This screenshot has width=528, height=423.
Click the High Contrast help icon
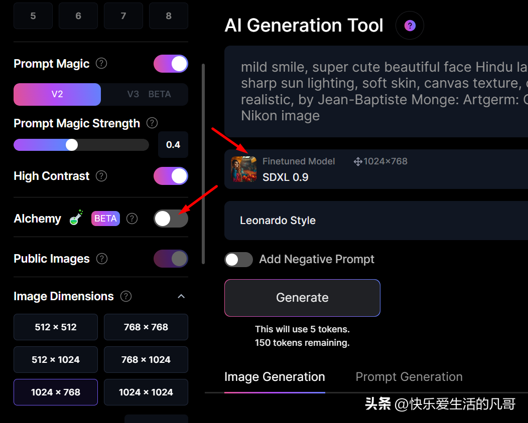pyautogui.click(x=101, y=176)
